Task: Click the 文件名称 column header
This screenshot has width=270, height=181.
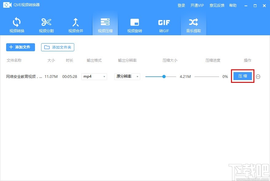Action: pos(14,60)
